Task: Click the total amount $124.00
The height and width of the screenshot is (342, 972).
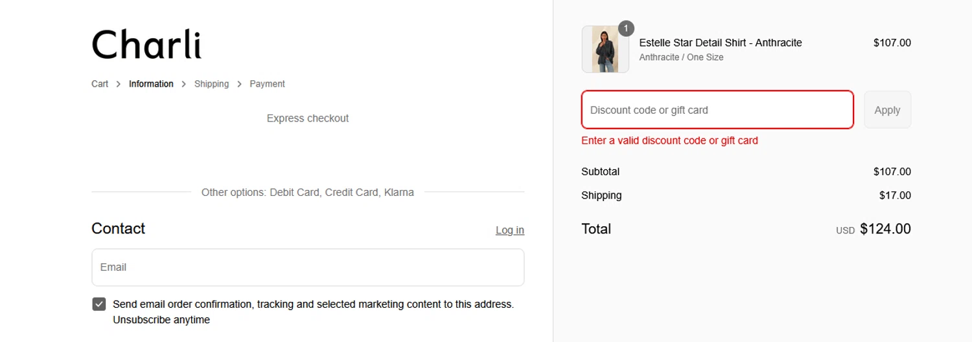Action: pyautogui.click(x=885, y=229)
